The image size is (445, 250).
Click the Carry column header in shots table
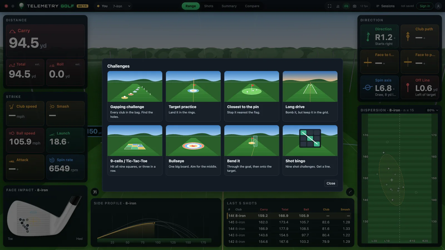(x=264, y=209)
